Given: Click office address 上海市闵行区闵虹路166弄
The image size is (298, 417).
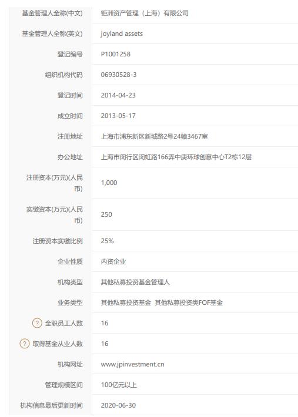Looking at the screenshot, I should click(x=138, y=157).
